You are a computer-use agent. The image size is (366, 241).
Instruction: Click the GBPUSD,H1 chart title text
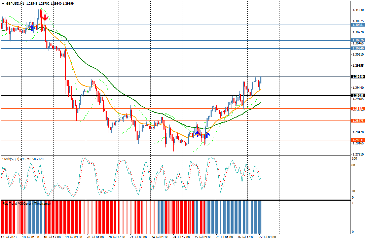tap(15, 4)
